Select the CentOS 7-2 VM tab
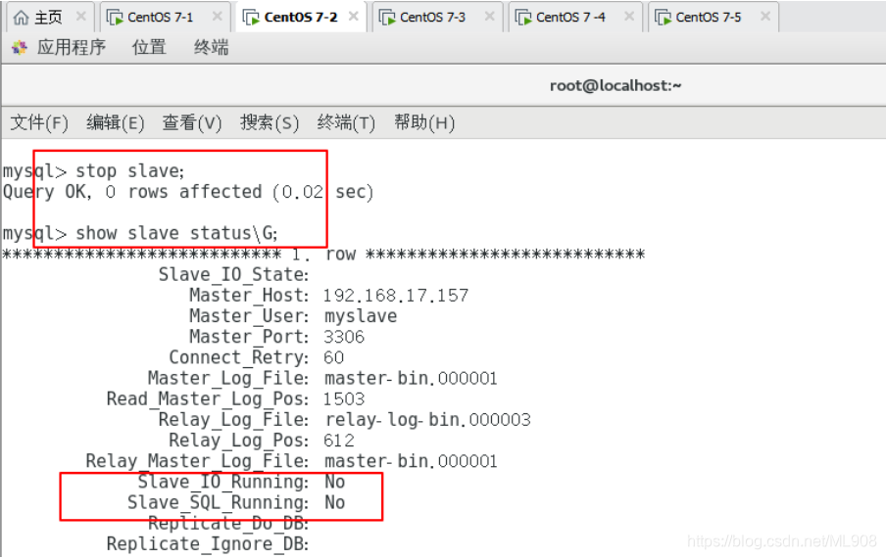The height and width of the screenshot is (559, 886). click(301, 18)
